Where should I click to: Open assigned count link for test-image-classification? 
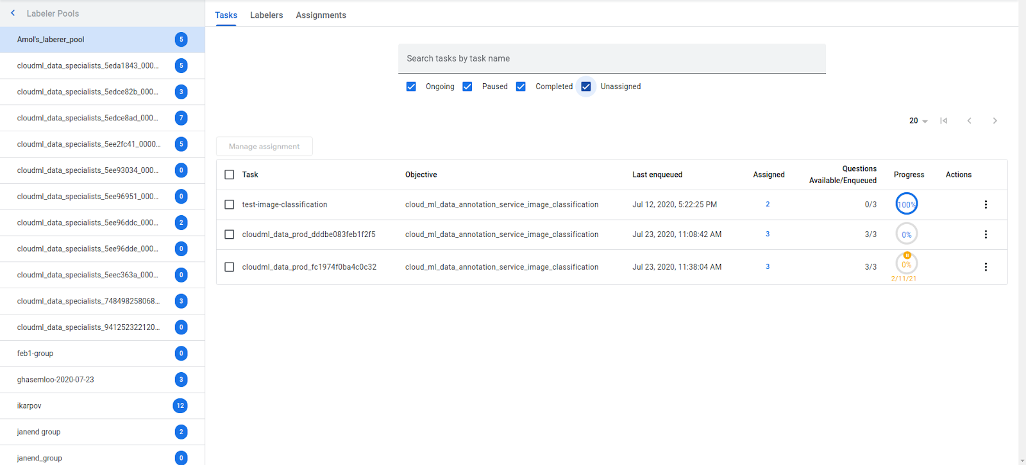(768, 204)
